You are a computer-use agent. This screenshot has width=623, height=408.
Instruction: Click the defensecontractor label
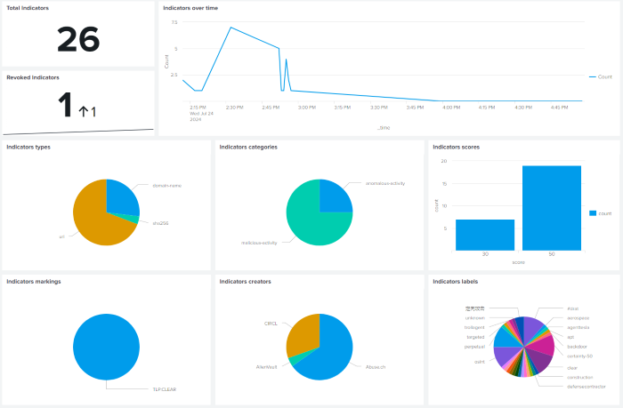(x=587, y=387)
